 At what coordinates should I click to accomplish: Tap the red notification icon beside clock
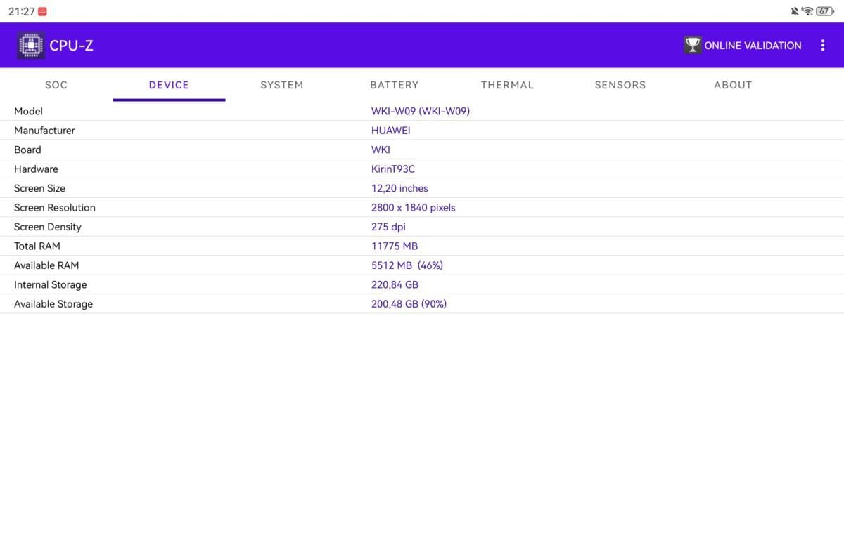click(43, 12)
